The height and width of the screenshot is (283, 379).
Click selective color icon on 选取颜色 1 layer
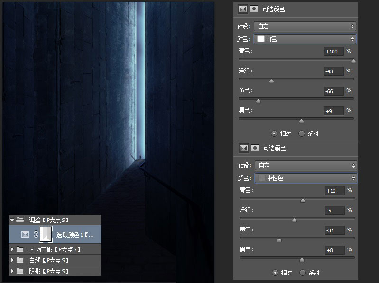(25, 234)
